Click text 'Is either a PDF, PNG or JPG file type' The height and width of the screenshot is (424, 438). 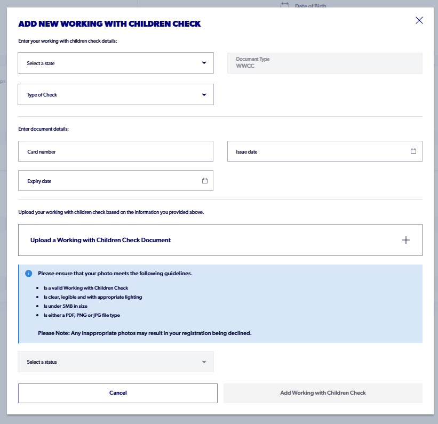(82, 315)
